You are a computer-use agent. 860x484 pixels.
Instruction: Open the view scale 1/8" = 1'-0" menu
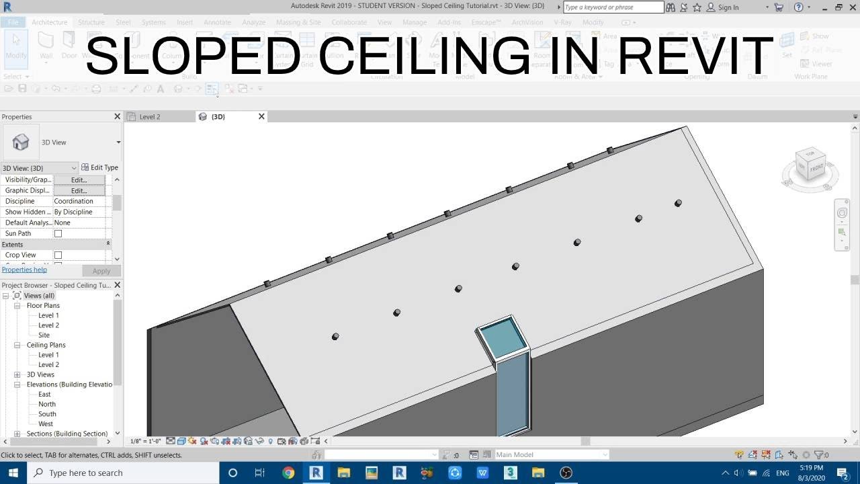pyautogui.click(x=146, y=441)
